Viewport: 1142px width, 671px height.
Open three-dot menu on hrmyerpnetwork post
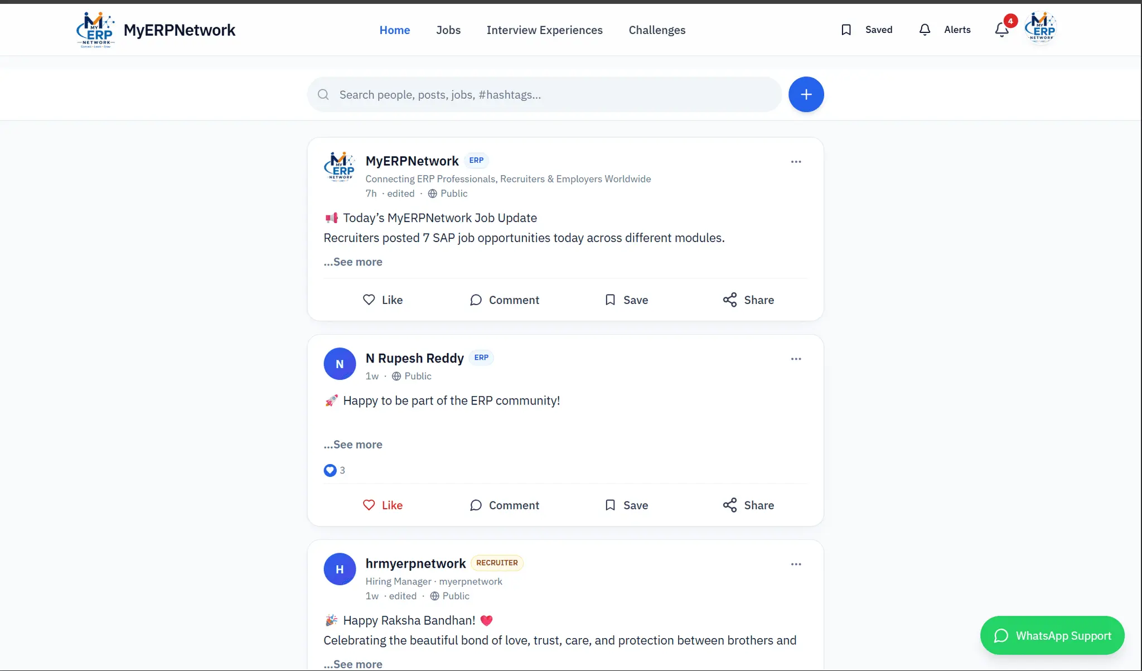point(796,564)
